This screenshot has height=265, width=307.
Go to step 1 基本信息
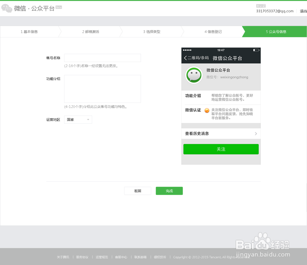(x=29, y=32)
